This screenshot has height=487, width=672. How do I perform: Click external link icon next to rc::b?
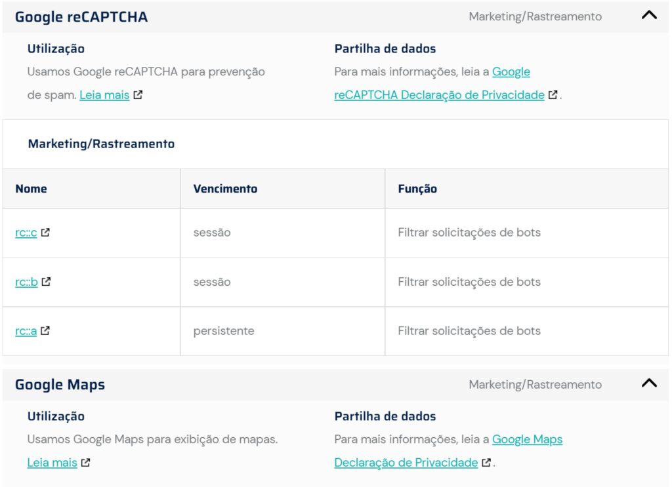point(46,281)
